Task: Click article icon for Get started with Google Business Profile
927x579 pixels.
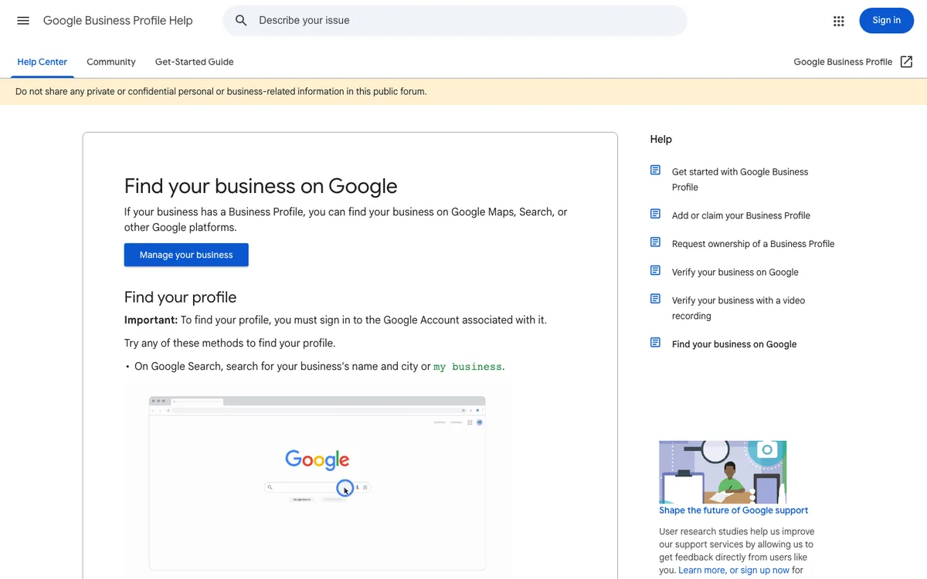Action: [655, 170]
